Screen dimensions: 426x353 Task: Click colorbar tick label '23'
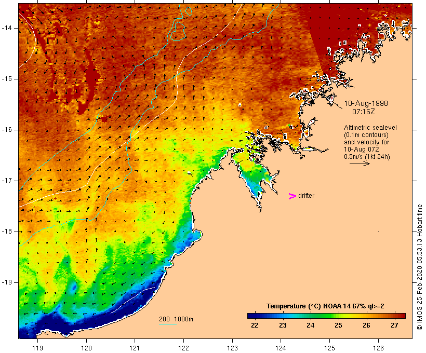coord(283,325)
